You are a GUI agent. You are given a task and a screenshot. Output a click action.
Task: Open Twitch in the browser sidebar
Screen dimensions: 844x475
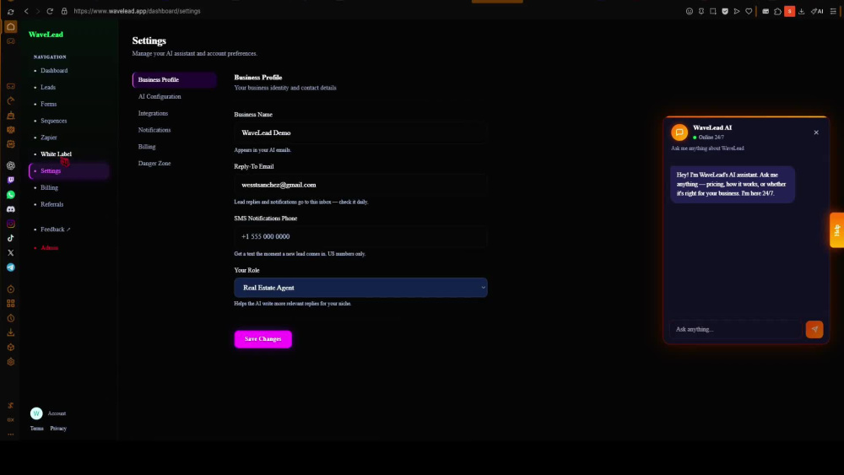11,181
